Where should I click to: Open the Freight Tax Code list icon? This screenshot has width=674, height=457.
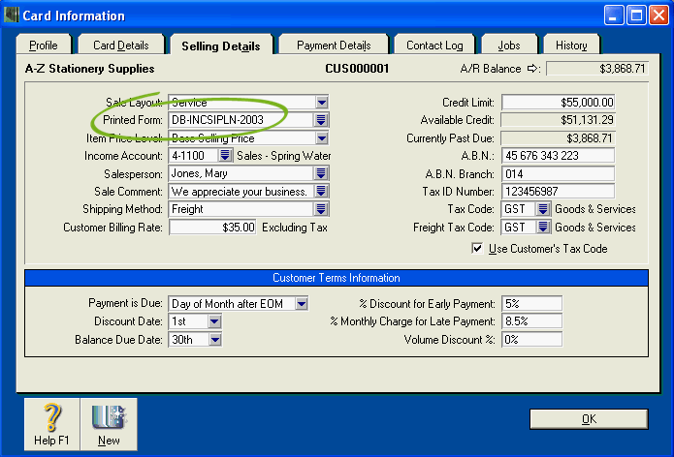[x=543, y=228]
